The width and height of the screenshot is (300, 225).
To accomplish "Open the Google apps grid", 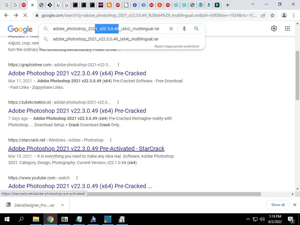I will (x=287, y=28).
